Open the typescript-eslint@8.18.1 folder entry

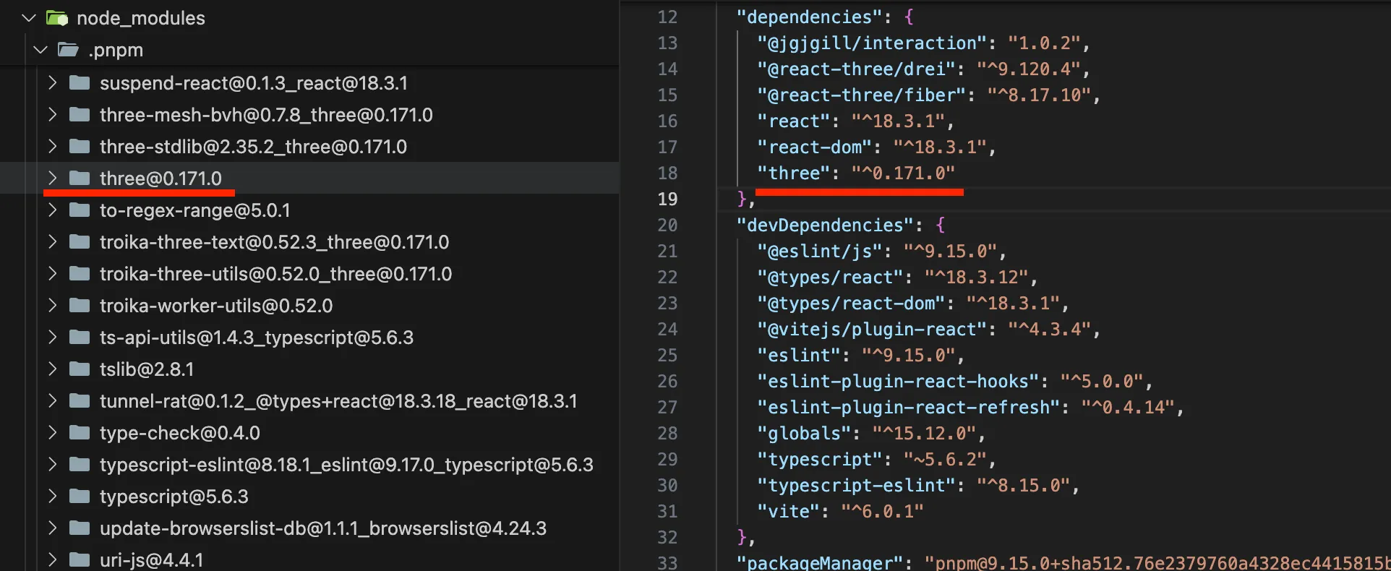point(346,465)
